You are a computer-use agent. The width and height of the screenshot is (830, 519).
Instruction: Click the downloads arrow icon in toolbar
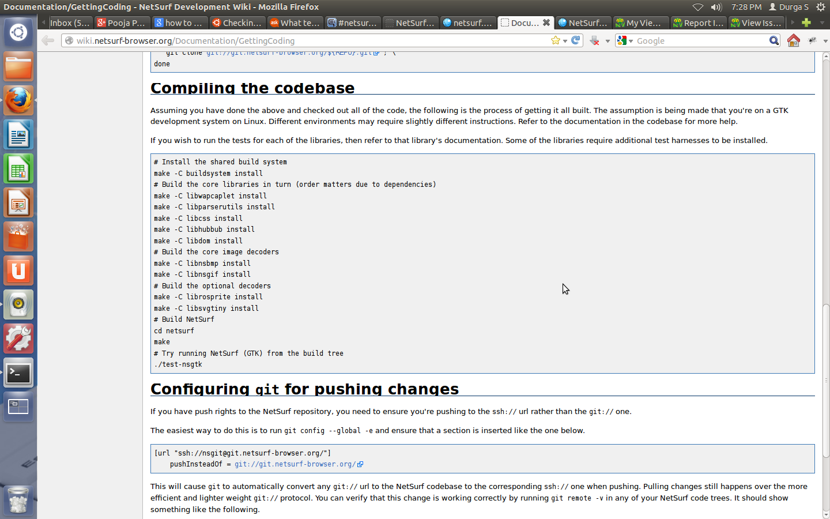coord(594,40)
